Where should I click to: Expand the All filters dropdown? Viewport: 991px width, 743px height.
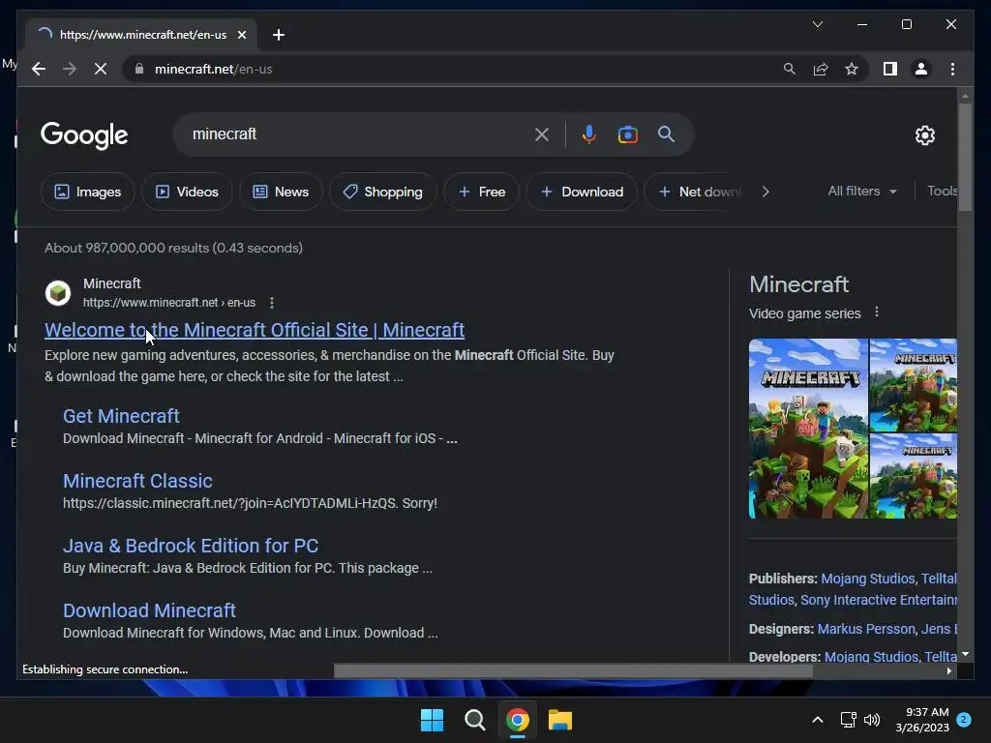pos(862,191)
